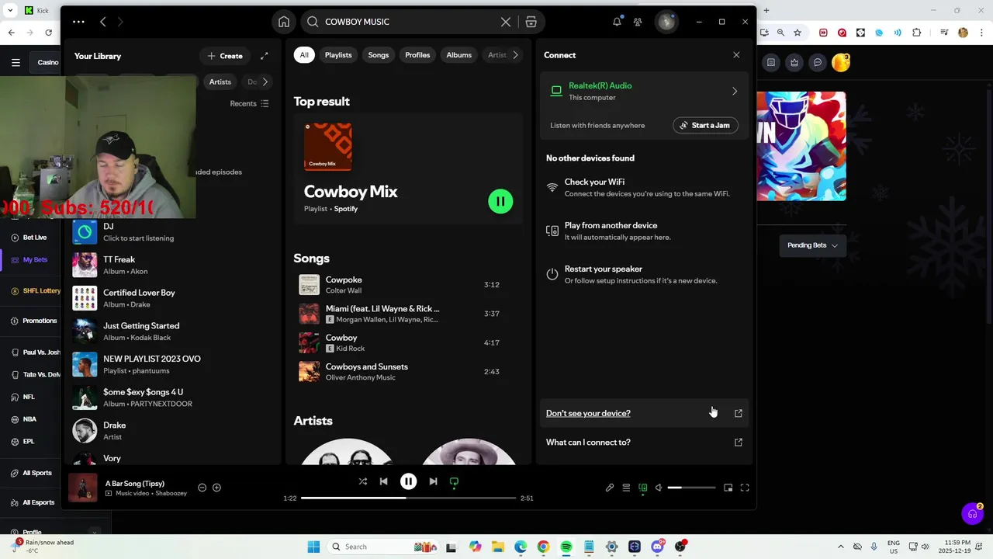Select the Profiles filter chip
This screenshot has width=993, height=559.
pos(417,55)
